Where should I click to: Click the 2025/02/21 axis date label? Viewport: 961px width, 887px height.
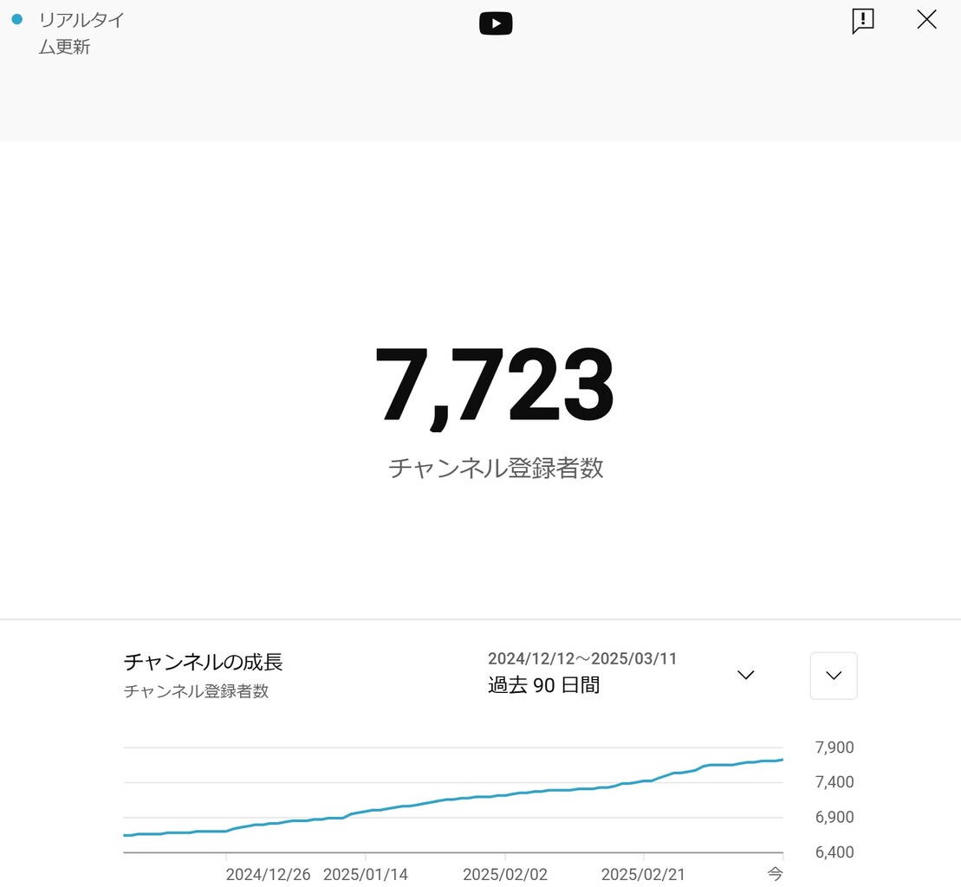pos(643,874)
